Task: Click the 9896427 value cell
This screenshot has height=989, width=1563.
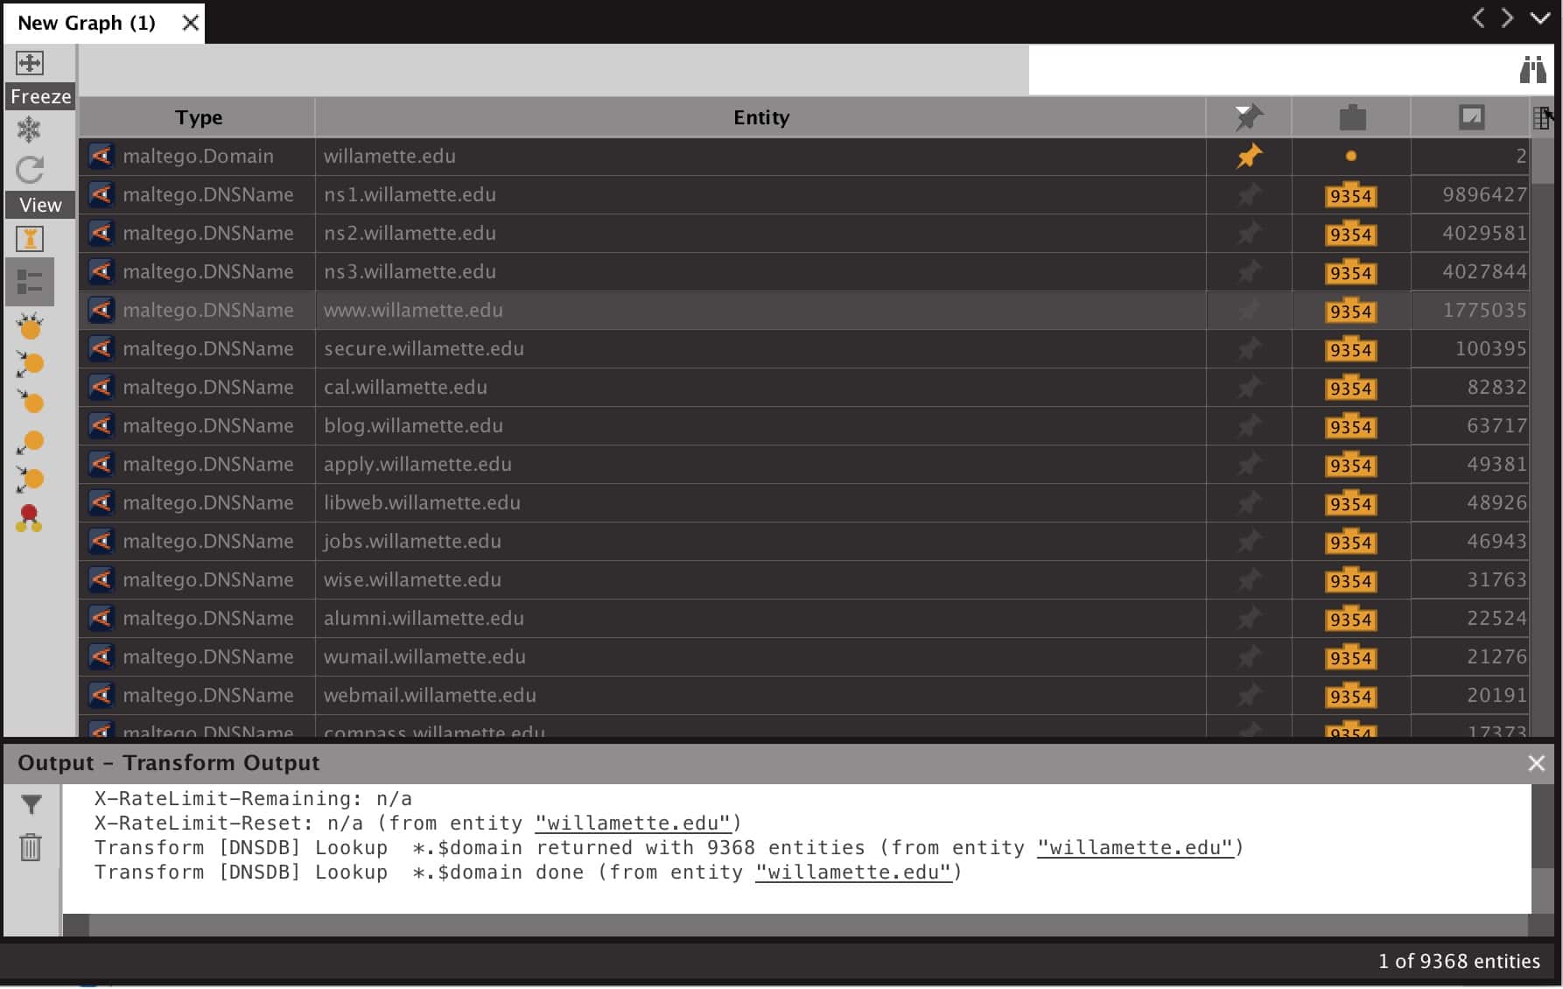Action: coord(1469,194)
